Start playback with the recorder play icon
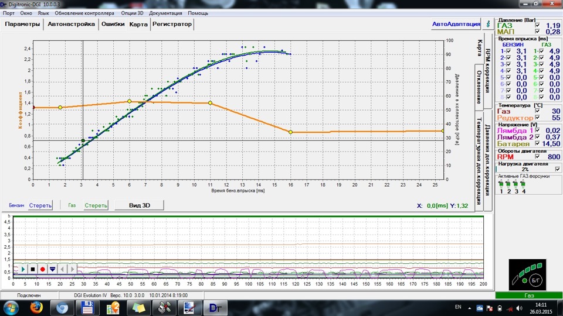Screen dimensions: 563x316 23,269
